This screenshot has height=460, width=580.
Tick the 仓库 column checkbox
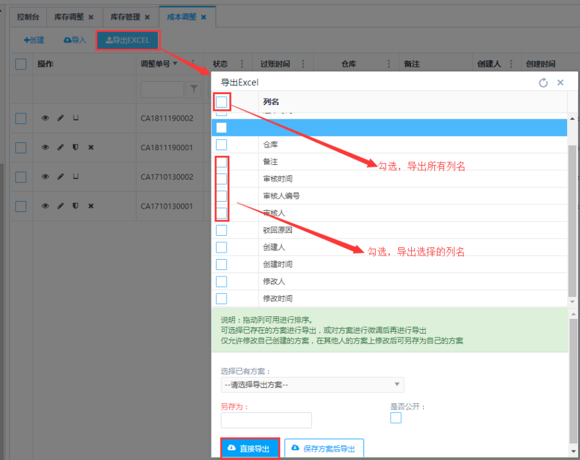click(222, 144)
